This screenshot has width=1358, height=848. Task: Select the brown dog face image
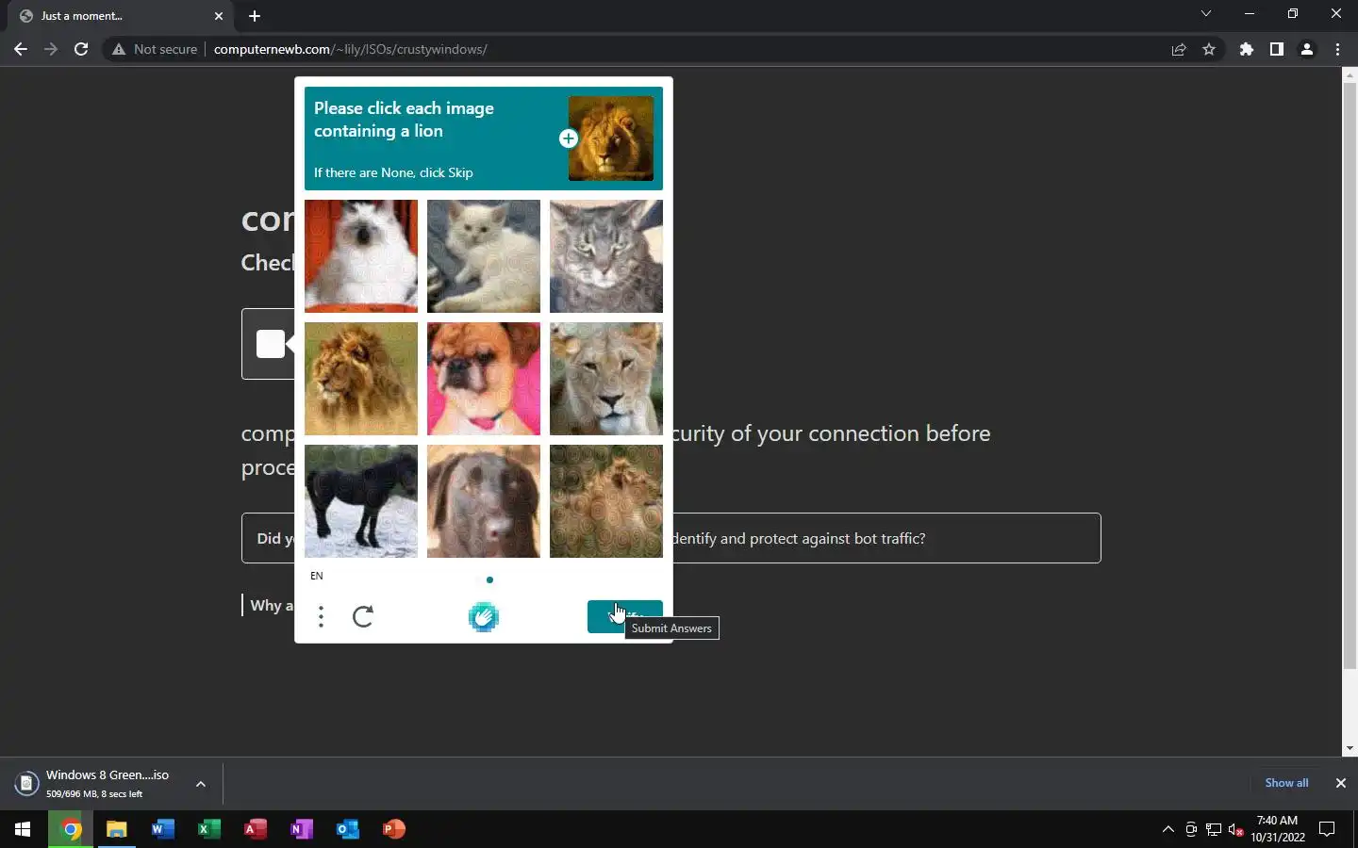[484, 501]
